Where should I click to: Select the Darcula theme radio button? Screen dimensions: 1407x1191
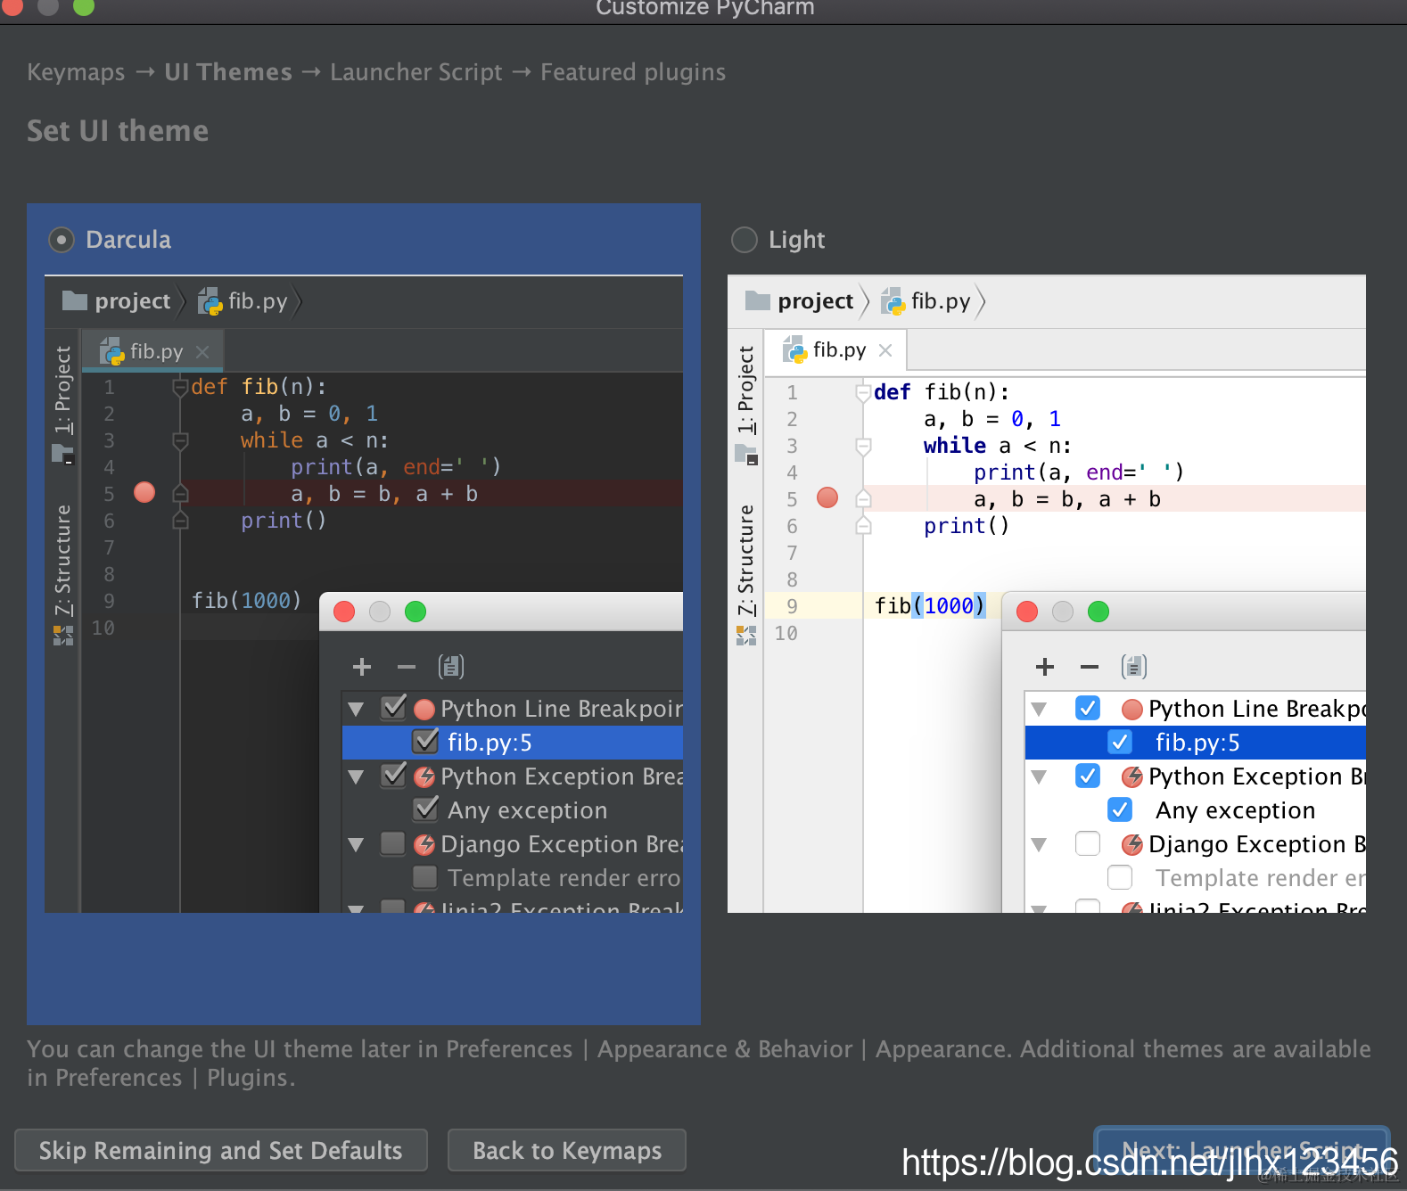click(61, 240)
